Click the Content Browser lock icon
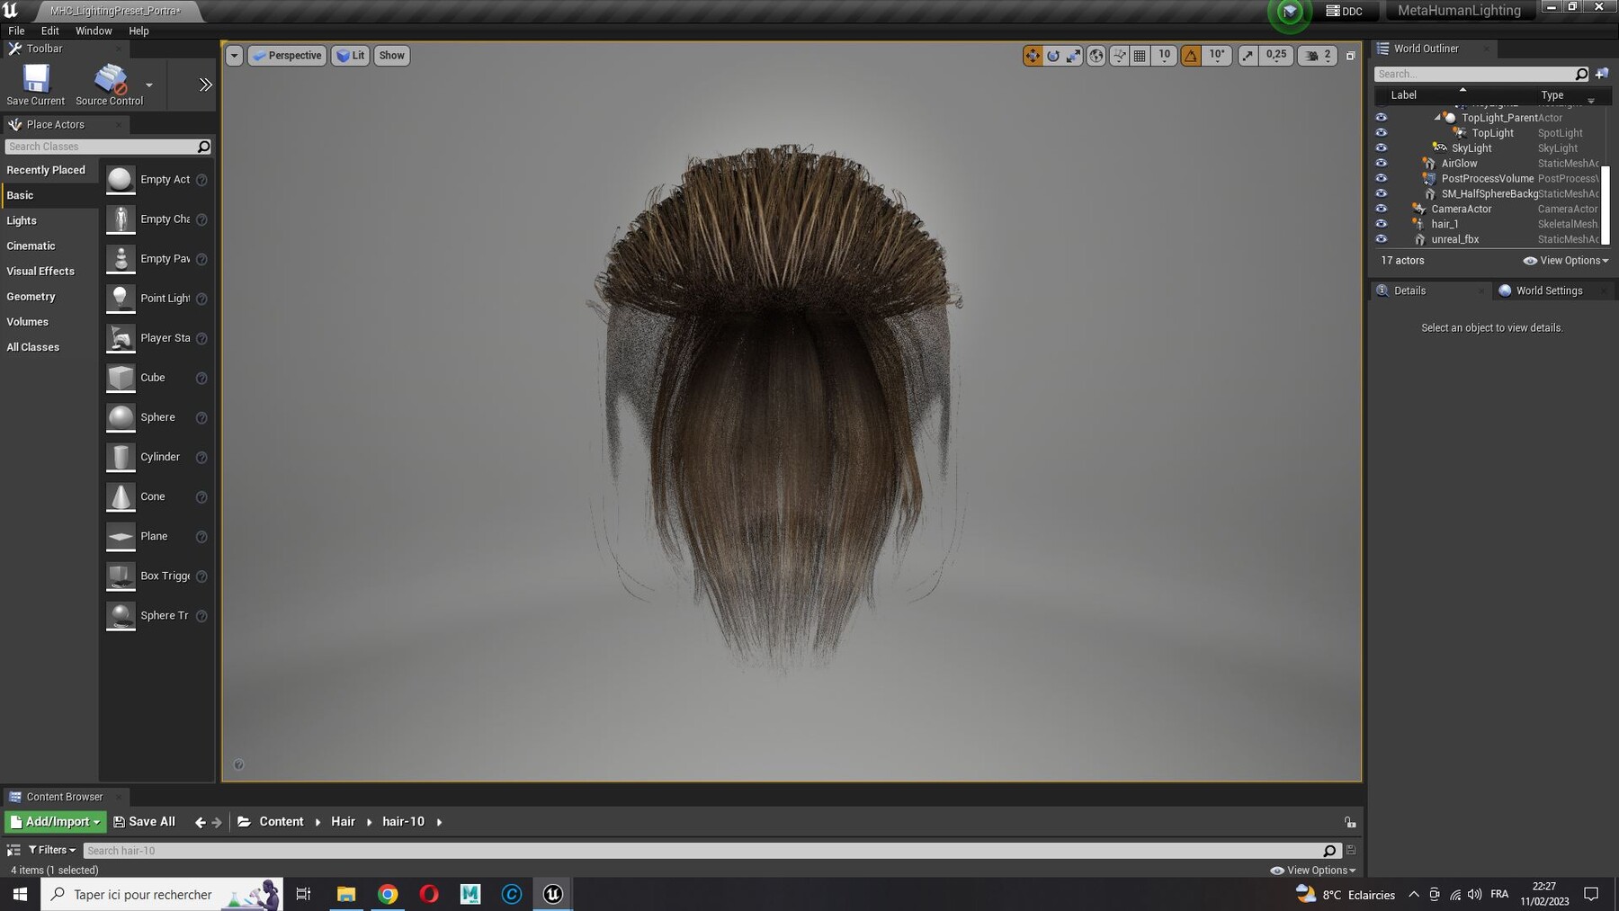The height and width of the screenshot is (911, 1619). pos(1350,822)
